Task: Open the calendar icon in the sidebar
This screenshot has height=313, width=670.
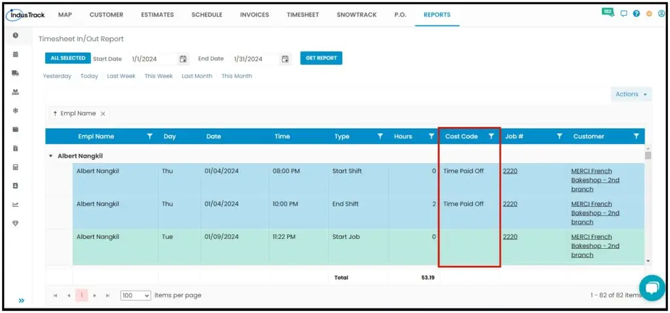Action: [16, 54]
